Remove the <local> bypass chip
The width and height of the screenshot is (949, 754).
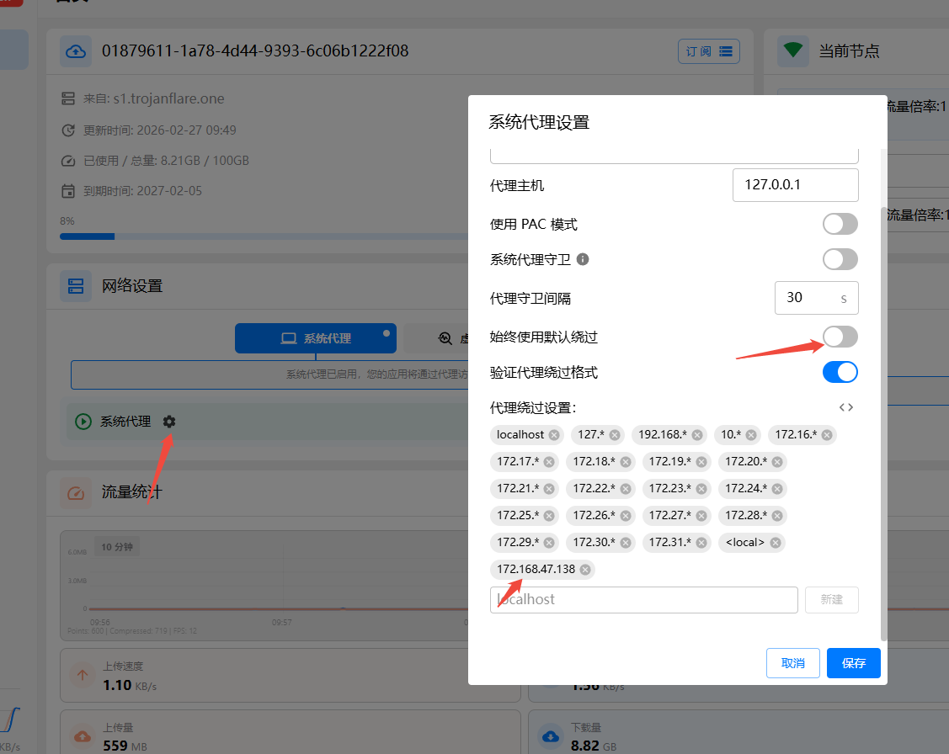[775, 543]
